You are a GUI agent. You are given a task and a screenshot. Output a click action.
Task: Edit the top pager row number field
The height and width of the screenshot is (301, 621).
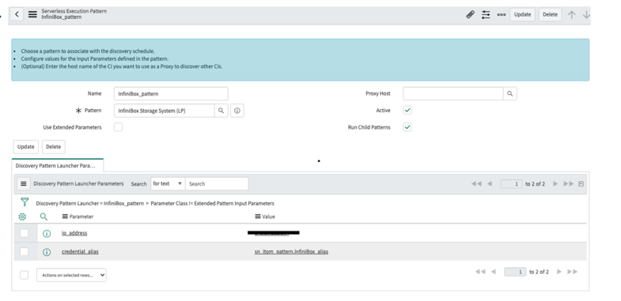click(511, 184)
